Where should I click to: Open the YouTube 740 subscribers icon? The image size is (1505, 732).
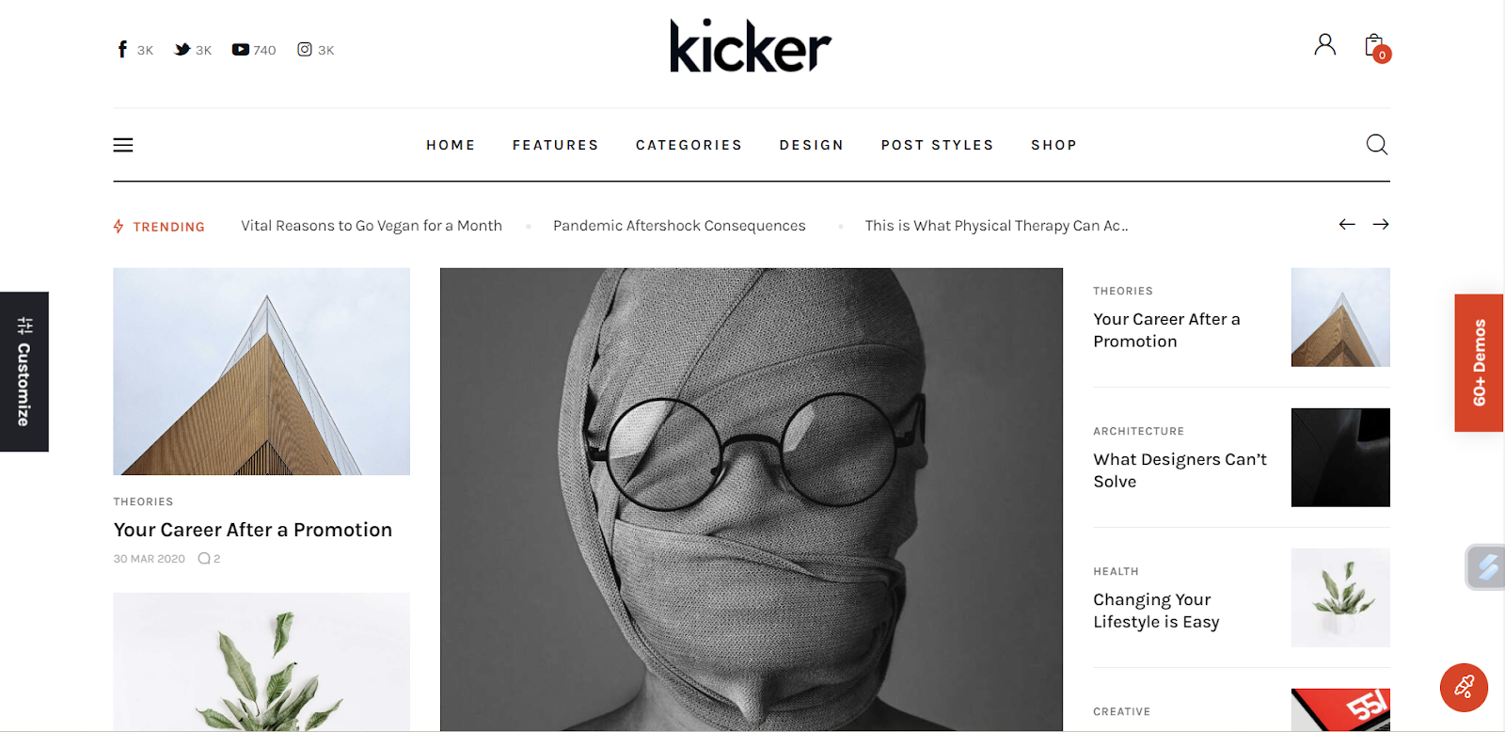click(x=241, y=50)
